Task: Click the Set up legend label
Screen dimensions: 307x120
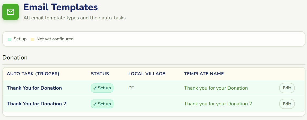Action: tap(20, 39)
